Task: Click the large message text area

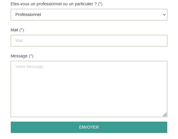Action: (x=89, y=89)
